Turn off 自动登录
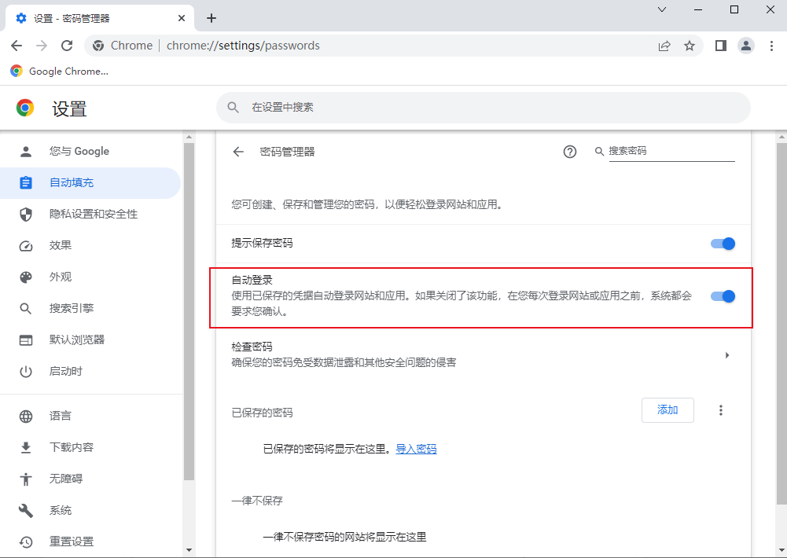Viewport: 787px width, 558px height. point(722,296)
